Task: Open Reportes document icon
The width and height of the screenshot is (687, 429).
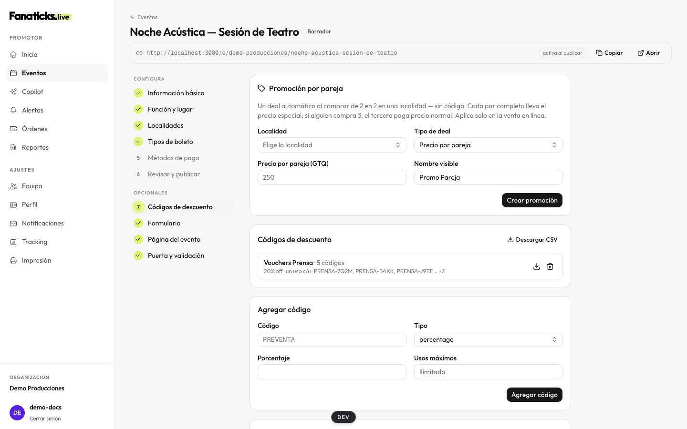Action: point(13,147)
